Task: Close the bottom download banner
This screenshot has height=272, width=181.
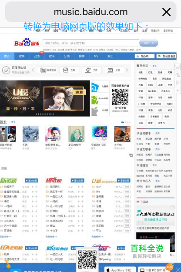Action: click(178, 270)
